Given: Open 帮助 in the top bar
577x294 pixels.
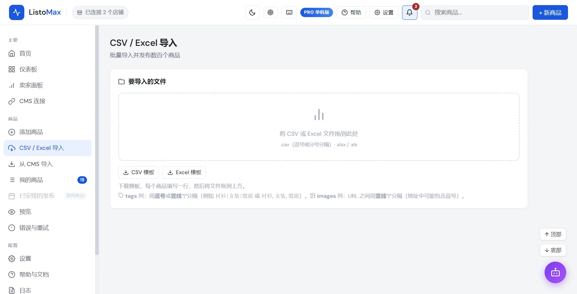Looking at the screenshot, I should click(351, 12).
